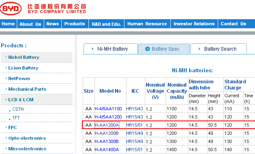Open the Human Resource menu item

point(147,24)
